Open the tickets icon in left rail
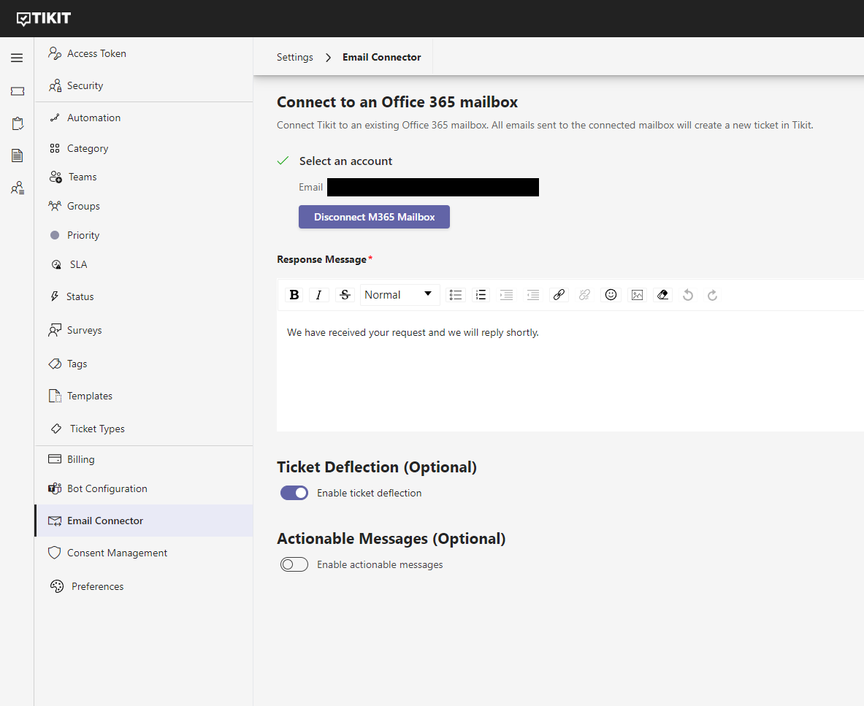 [17, 91]
